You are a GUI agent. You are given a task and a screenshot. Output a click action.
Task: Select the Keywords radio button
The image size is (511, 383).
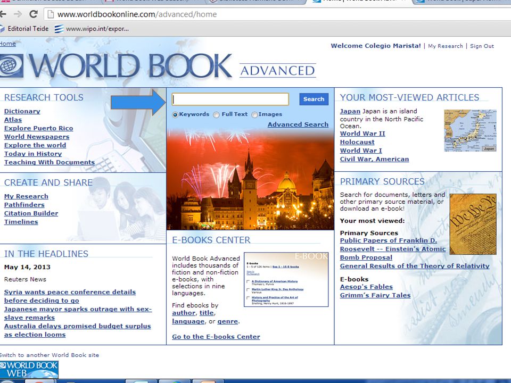pyautogui.click(x=175, y=115)
